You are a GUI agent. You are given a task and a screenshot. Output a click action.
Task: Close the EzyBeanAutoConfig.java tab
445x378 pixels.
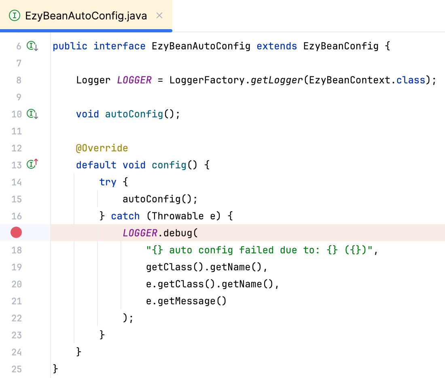159,15
